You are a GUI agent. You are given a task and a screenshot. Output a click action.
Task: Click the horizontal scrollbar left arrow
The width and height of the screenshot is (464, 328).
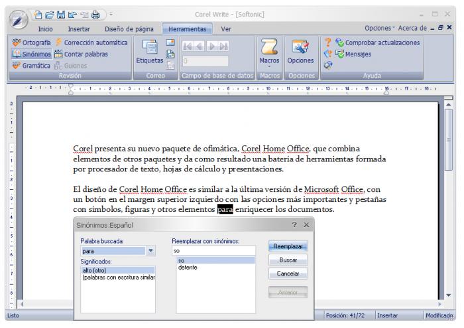click(22, 303)
